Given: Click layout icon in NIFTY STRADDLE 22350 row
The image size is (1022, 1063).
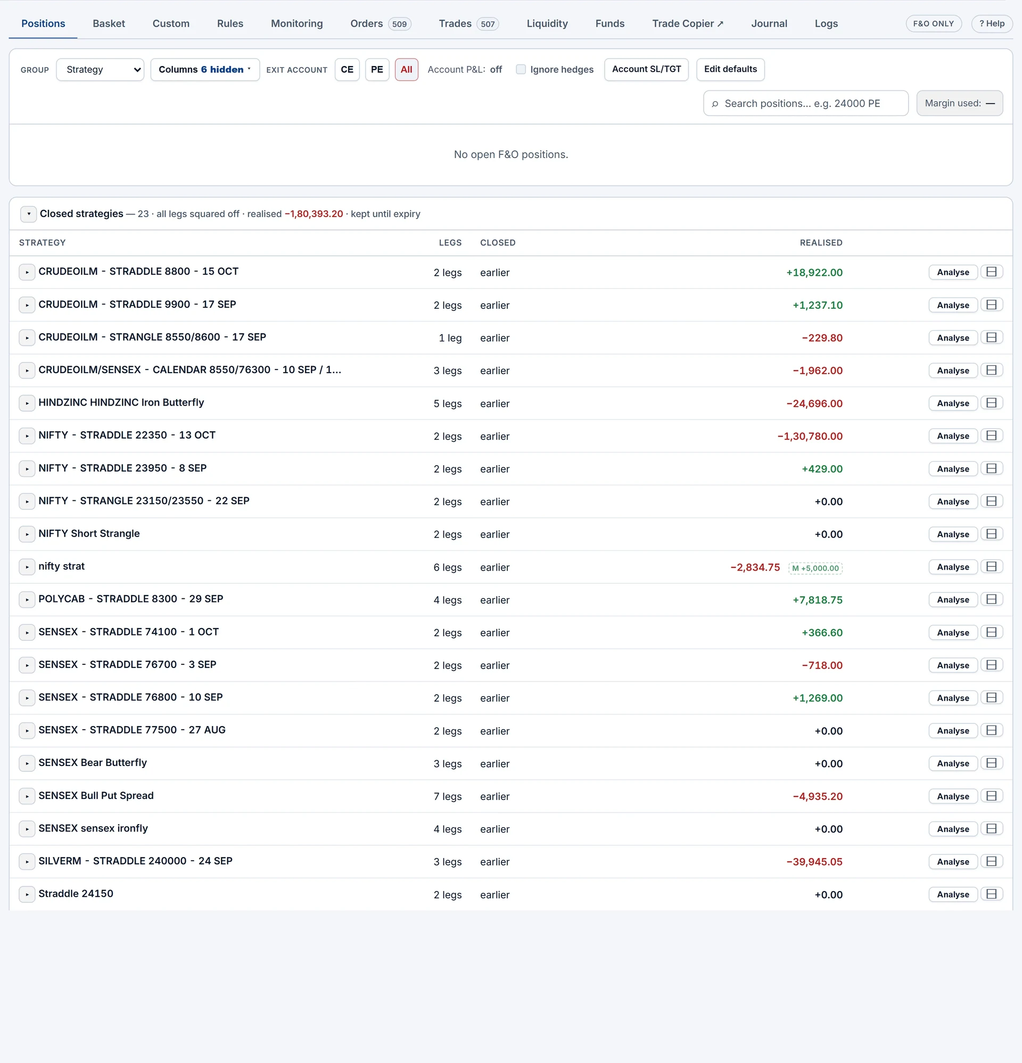Looking at the screenshot, I should pos(991,435).
